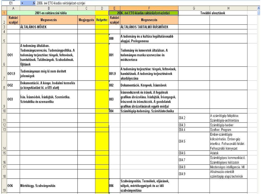Select 'Mértékügy. Szabványosítás' cell

point(49,186)
